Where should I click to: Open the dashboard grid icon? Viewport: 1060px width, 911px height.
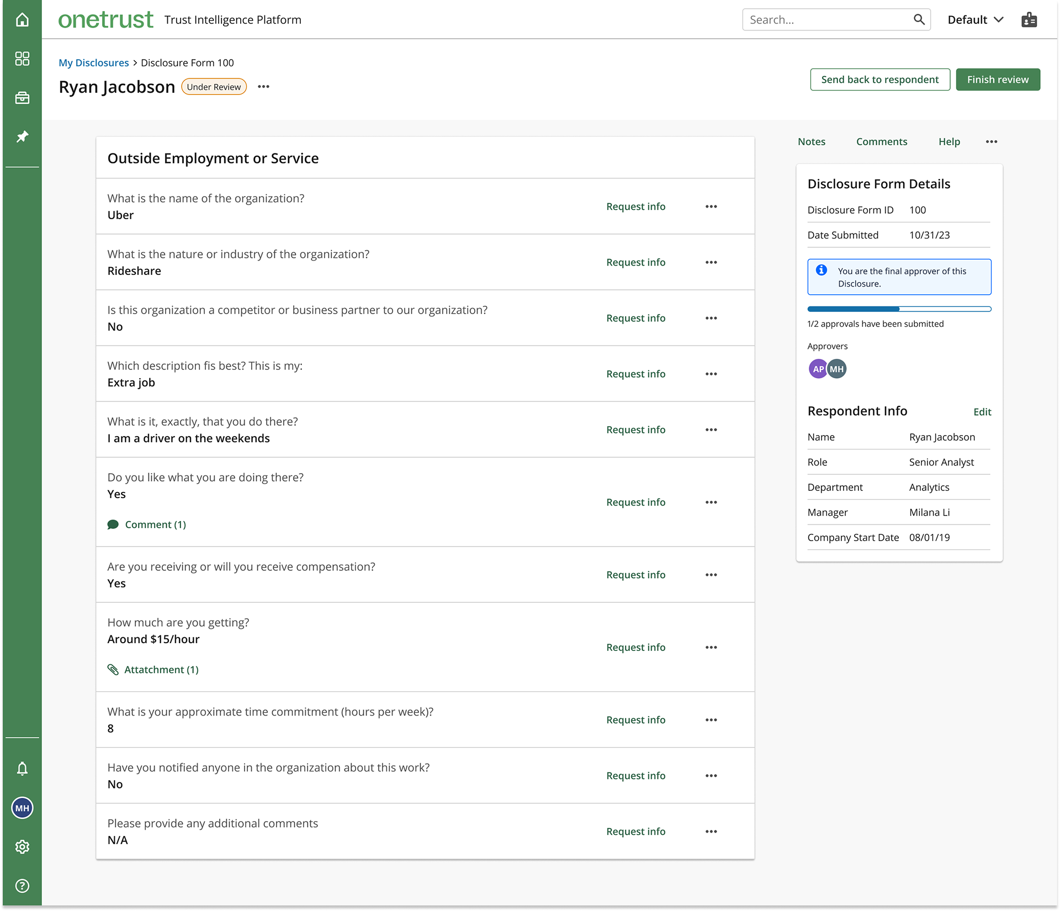22,59
